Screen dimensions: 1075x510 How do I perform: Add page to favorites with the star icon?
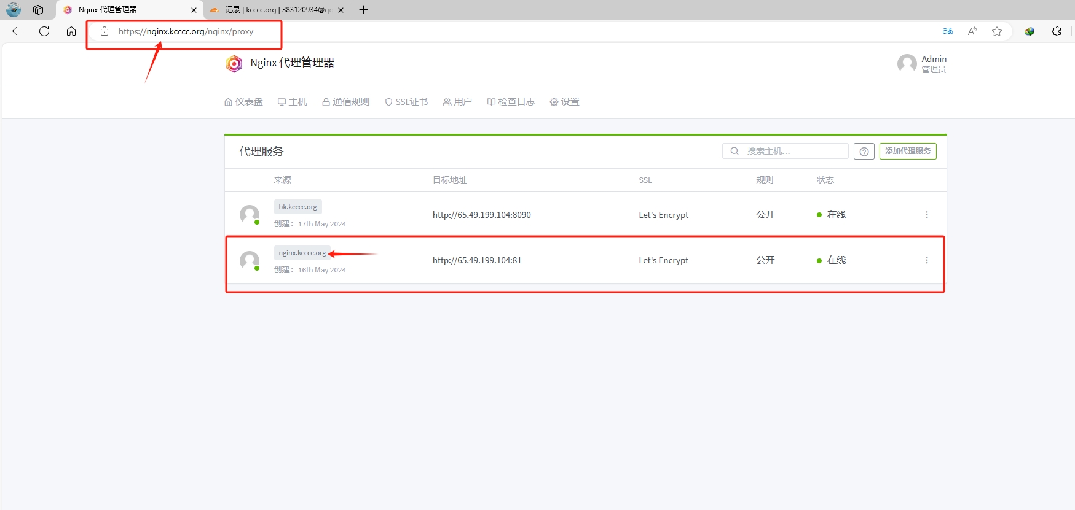point(997,31)
